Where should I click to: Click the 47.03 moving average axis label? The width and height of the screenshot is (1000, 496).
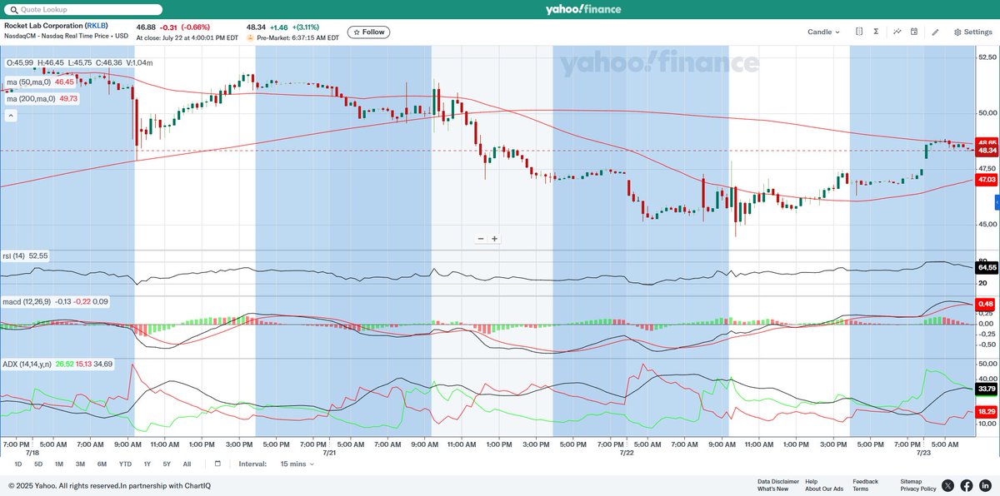987,180
